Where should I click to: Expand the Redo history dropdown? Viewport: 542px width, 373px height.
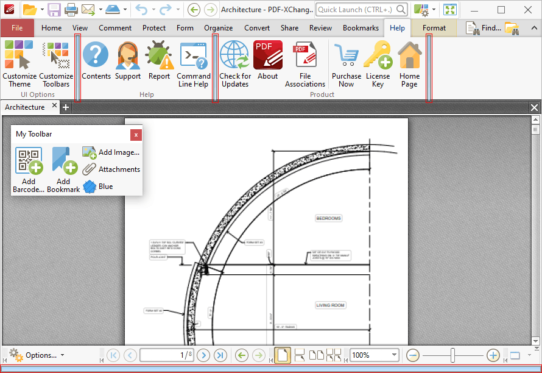click(178, 10)
